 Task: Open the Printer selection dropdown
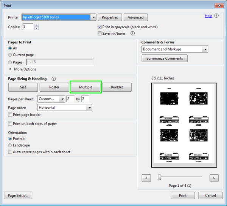click(x=93, y=17)
